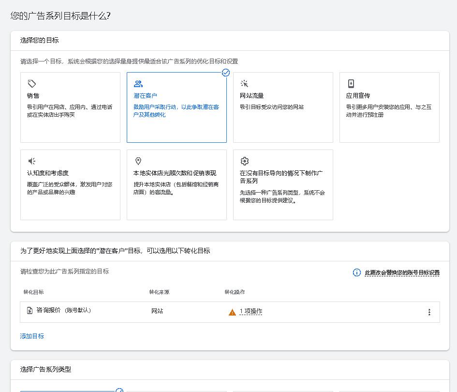Select the 销售 goal card

[70, 107]
